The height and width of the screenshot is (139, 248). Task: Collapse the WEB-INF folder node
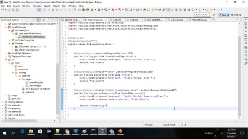pyautogui.click(x=16, y=76)
